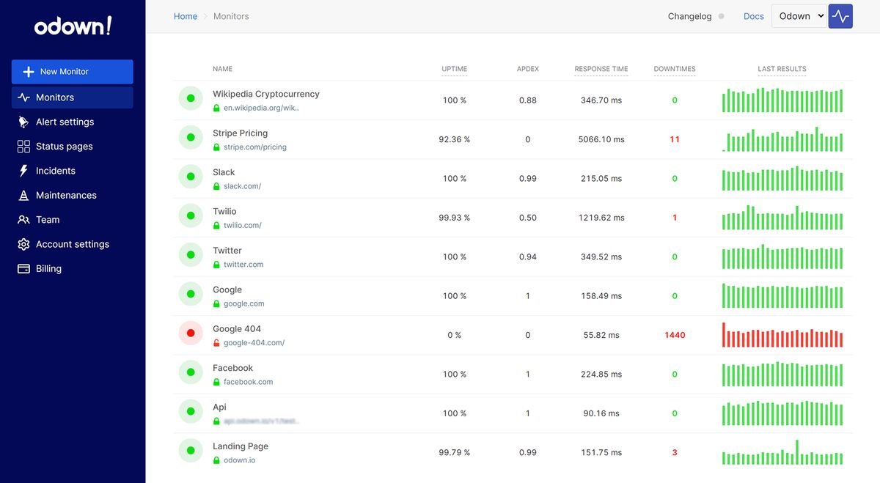Click the Status pages grid icon
This screenshot has width=880, height=483.
click(x=23, y=147)
